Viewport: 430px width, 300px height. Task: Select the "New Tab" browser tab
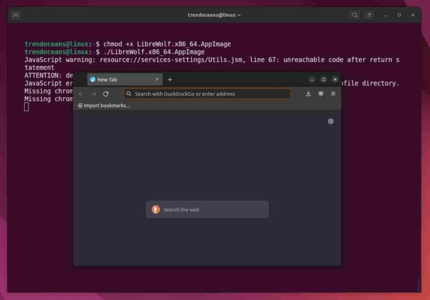(x=120, y=79)
